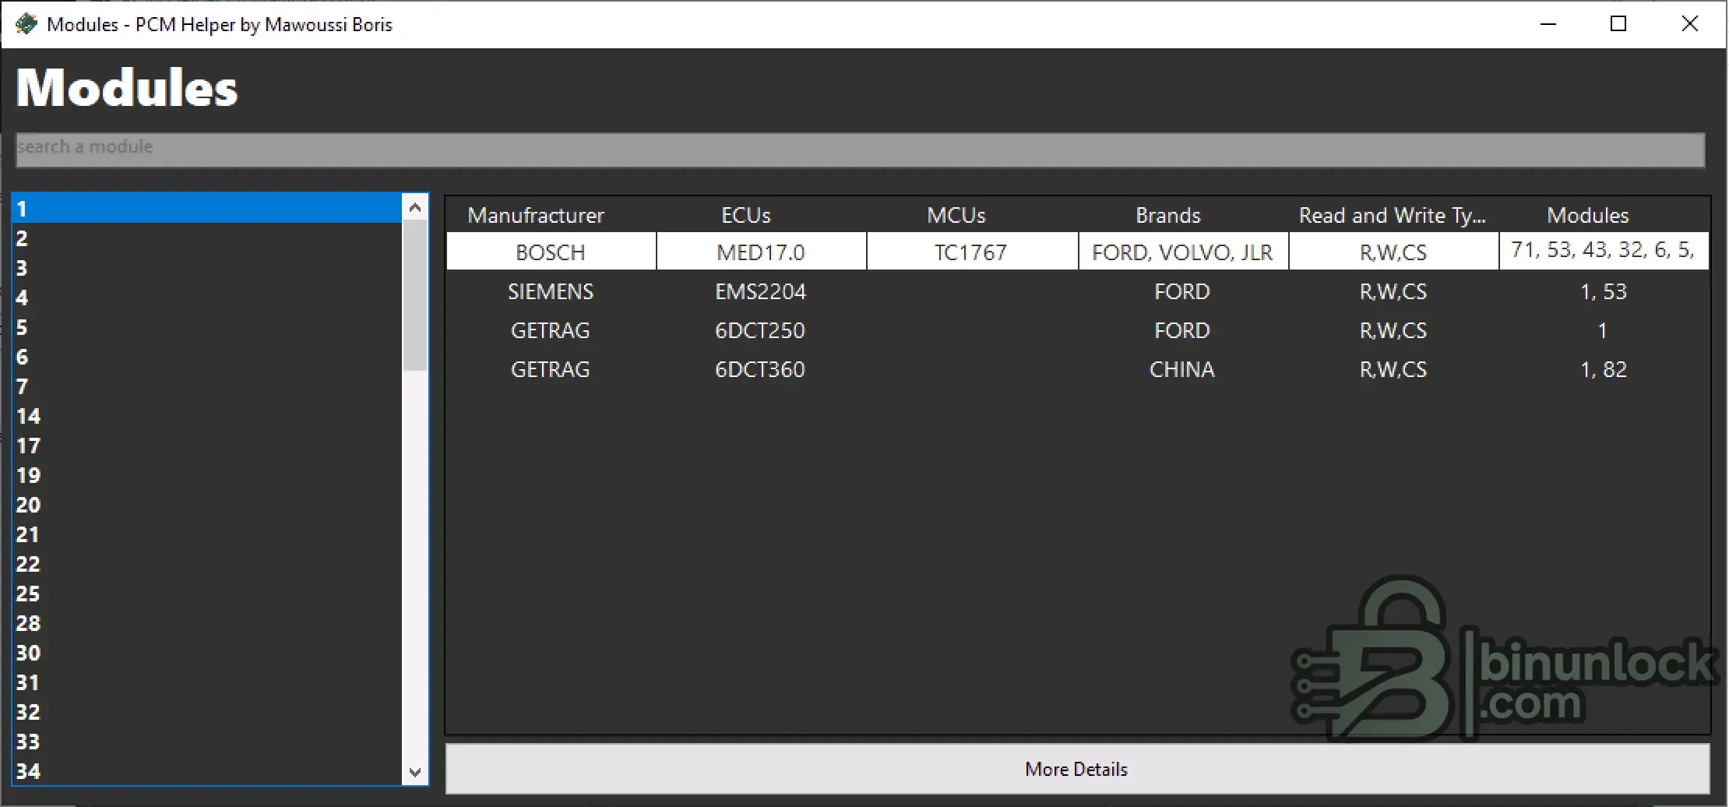Choose module 4 from the list
The height and width of the screenshot is (807, 1729).
coord(207,298)
